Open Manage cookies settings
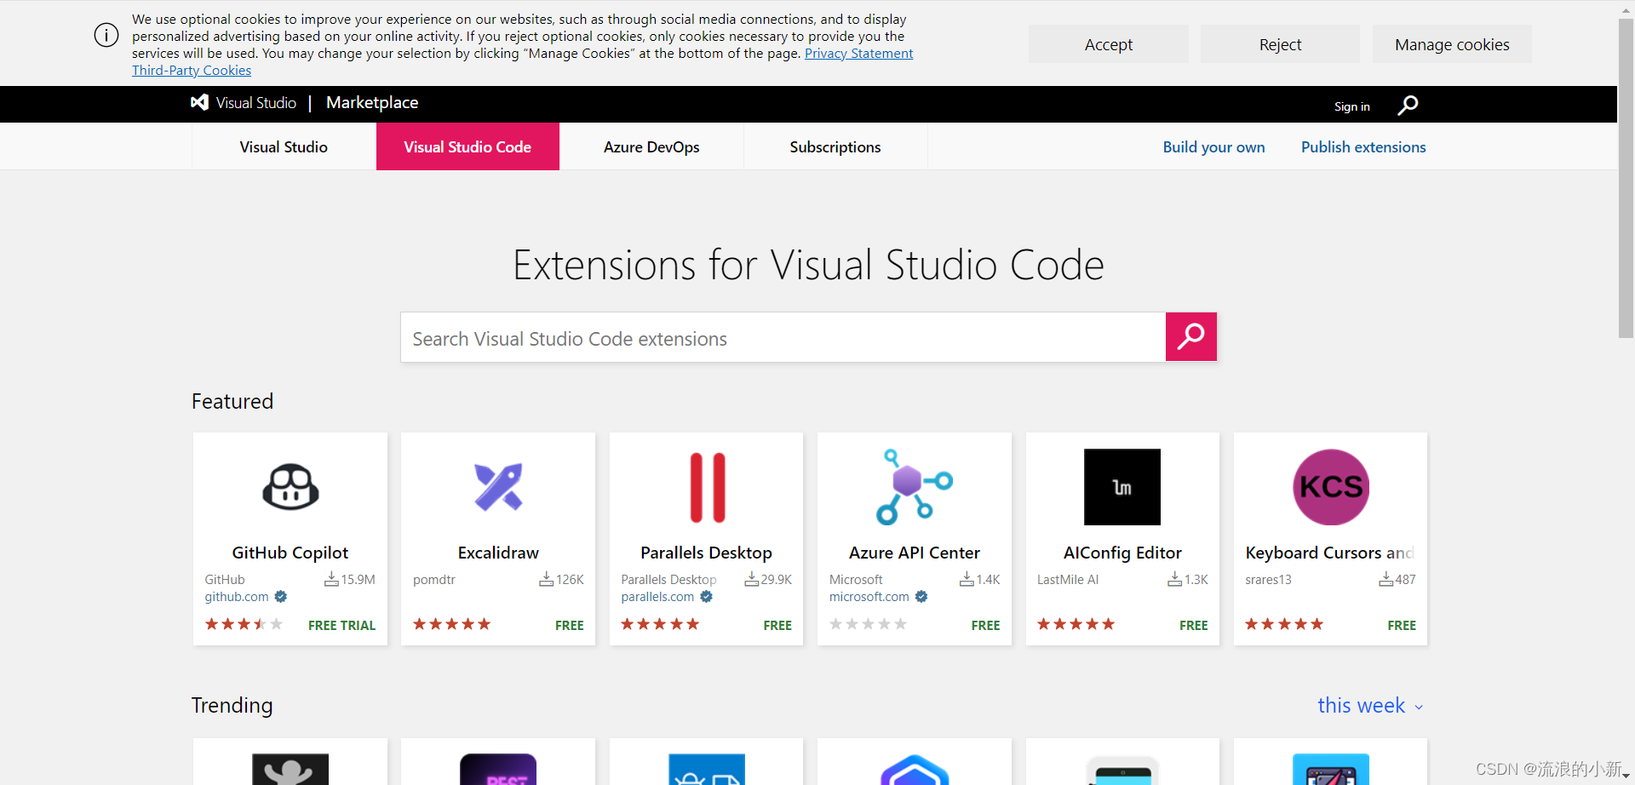The image size is (1635, 785). (1452, 44)
